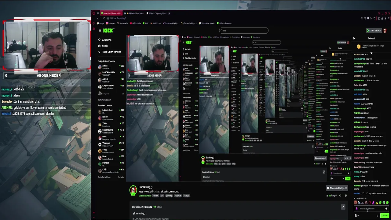Open a new browser tab
391x220 pixels.
(169, 13)
